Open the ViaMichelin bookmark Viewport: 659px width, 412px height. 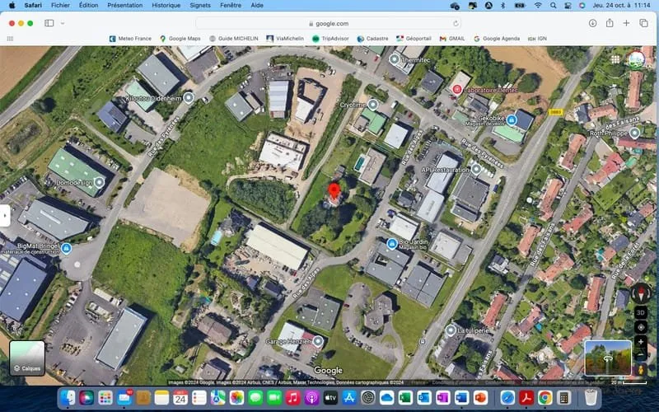tap(285, 38)
